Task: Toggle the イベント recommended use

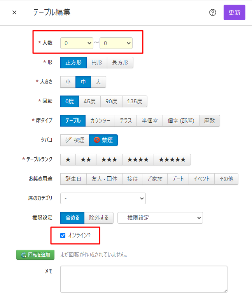Action: click(201, 179)
